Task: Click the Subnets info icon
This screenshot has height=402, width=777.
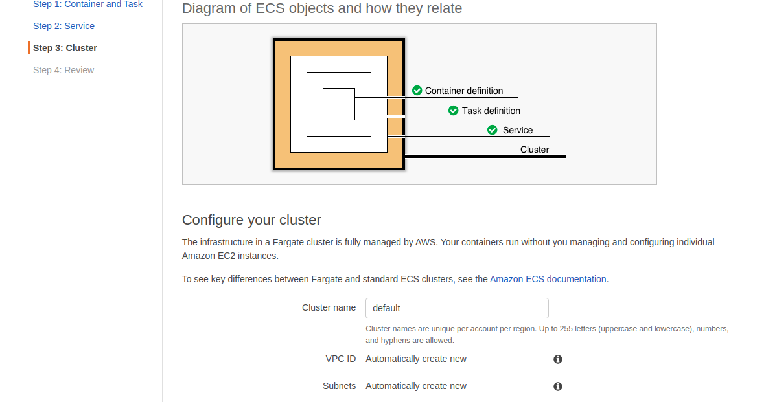Action: (557, 386)
